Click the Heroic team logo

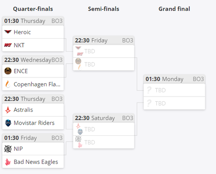[x=8, y=32]
